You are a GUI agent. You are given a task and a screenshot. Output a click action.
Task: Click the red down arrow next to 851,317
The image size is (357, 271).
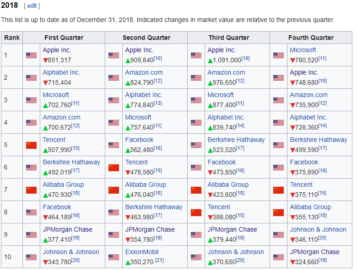[45, 60]
